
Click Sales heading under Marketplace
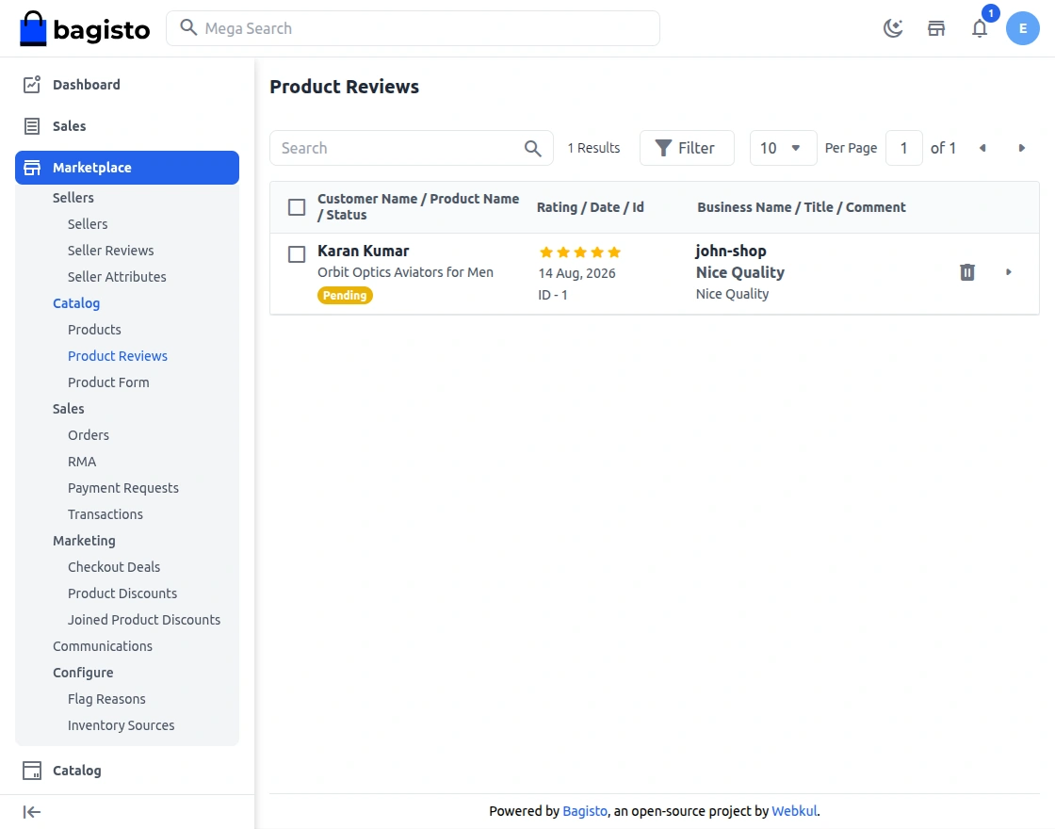coord(68,409)
